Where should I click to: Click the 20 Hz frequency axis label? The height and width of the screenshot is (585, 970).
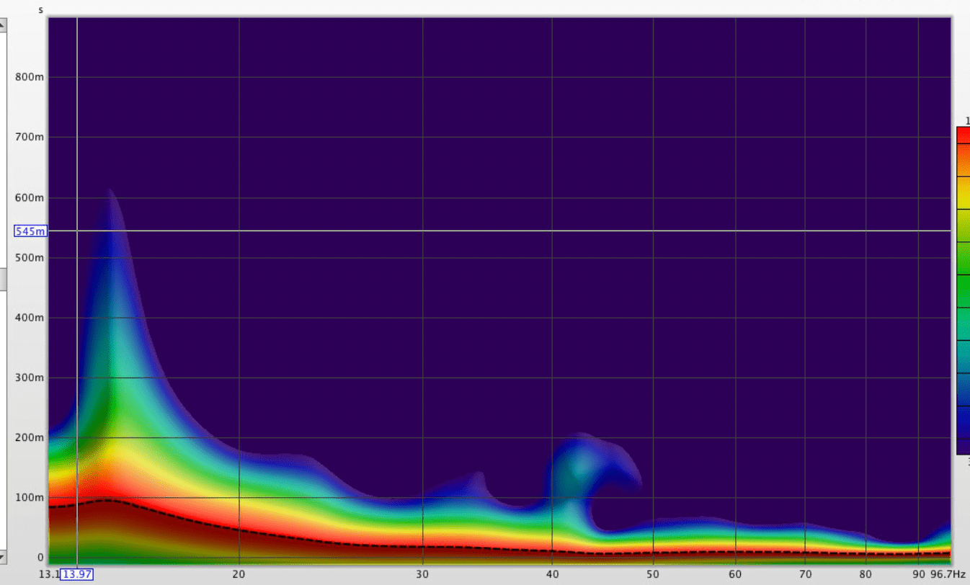click(x=239, y=574)
